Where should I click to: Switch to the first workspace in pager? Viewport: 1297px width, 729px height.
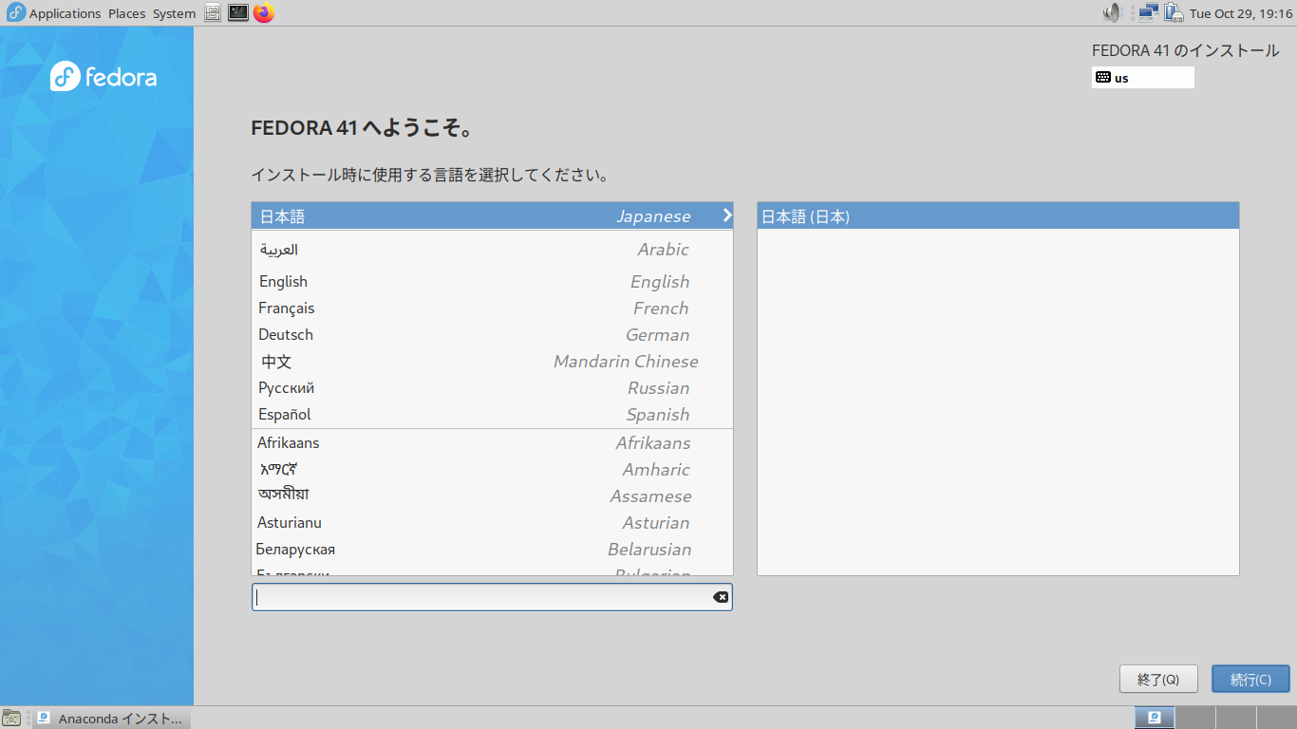click(1155, 718)
